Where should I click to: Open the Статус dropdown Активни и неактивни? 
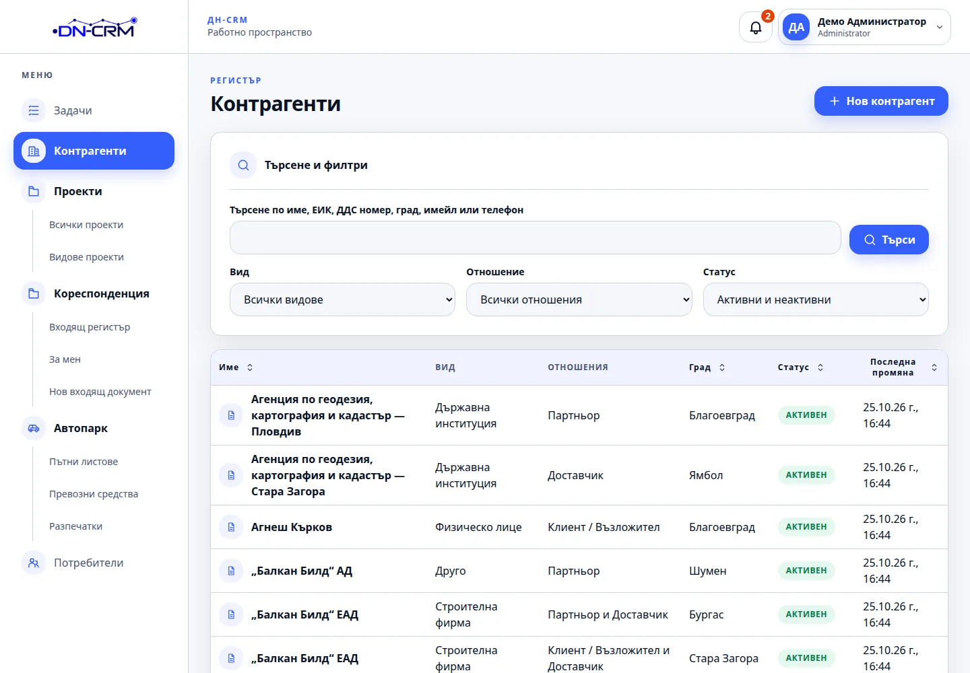[816, 299]
